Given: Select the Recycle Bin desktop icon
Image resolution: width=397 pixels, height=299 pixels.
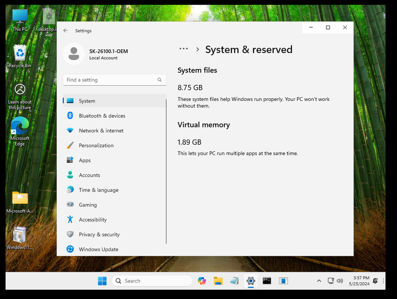Looking at the screenshot, I should (20, 56).
